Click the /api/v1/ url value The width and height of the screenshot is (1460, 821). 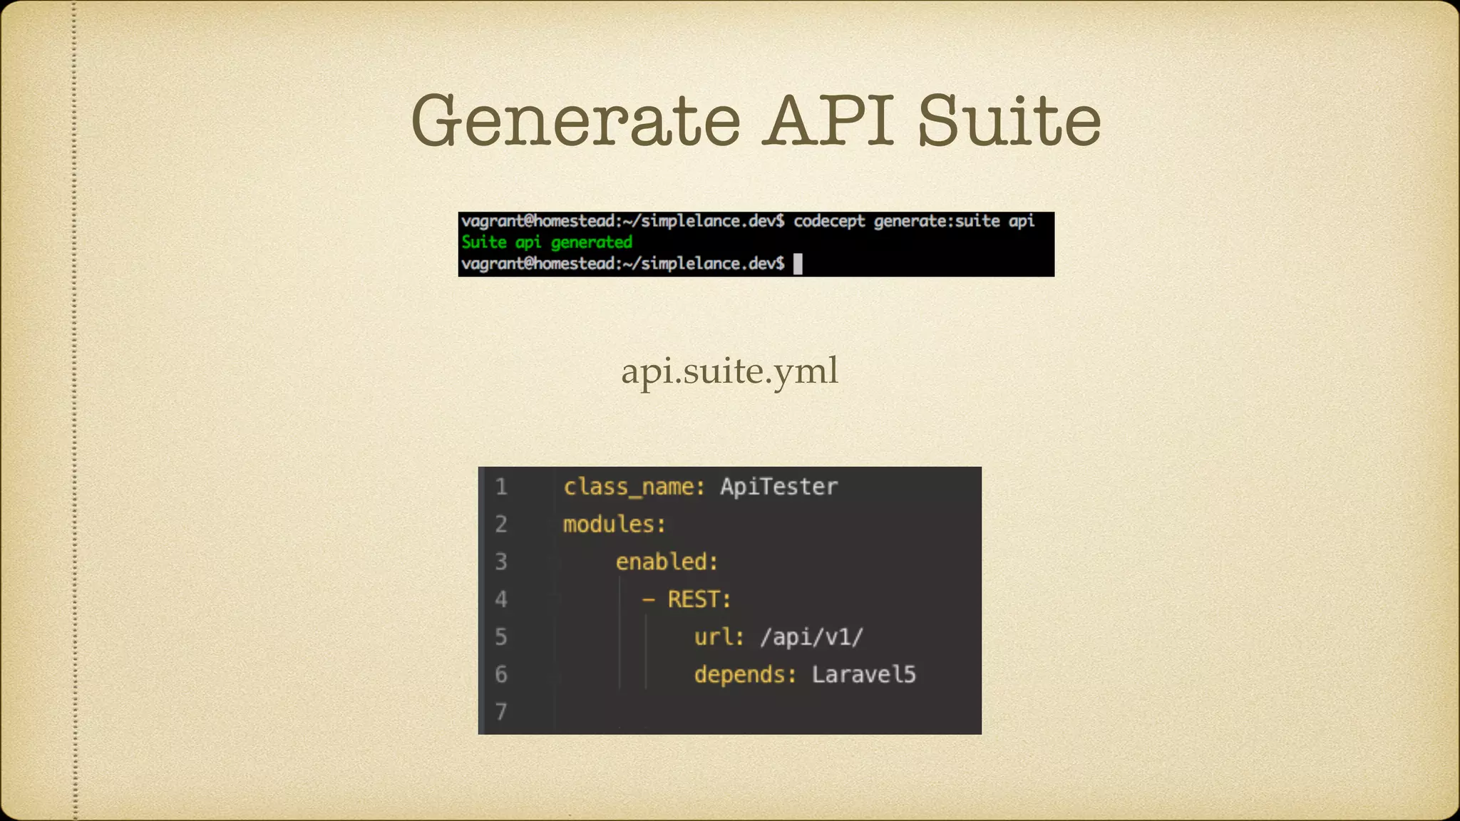(811, 636)
